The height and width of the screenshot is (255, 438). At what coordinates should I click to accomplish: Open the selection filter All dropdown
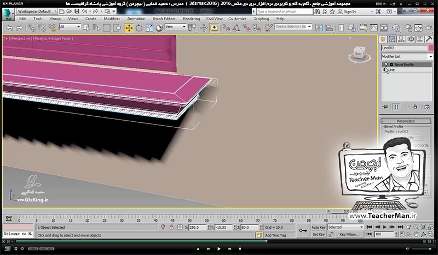pos(70,27)
